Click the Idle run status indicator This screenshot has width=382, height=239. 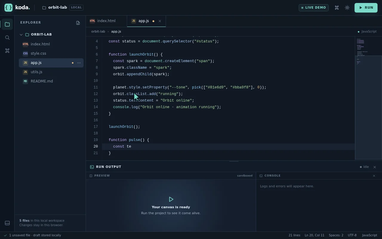pyautogui.click(x=364, y=167)
